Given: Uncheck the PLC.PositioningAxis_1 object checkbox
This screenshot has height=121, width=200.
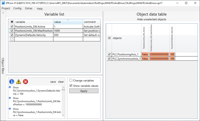Looking at the screenshot, I should coord(109,54).
